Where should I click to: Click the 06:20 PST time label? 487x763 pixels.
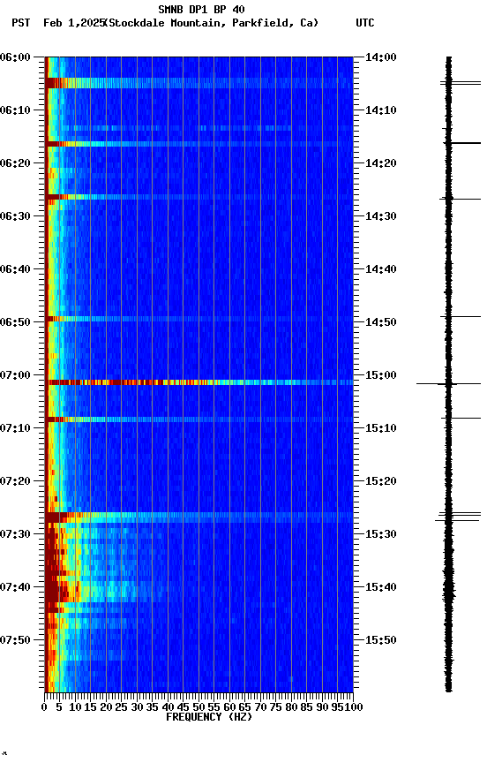[15, 163]
